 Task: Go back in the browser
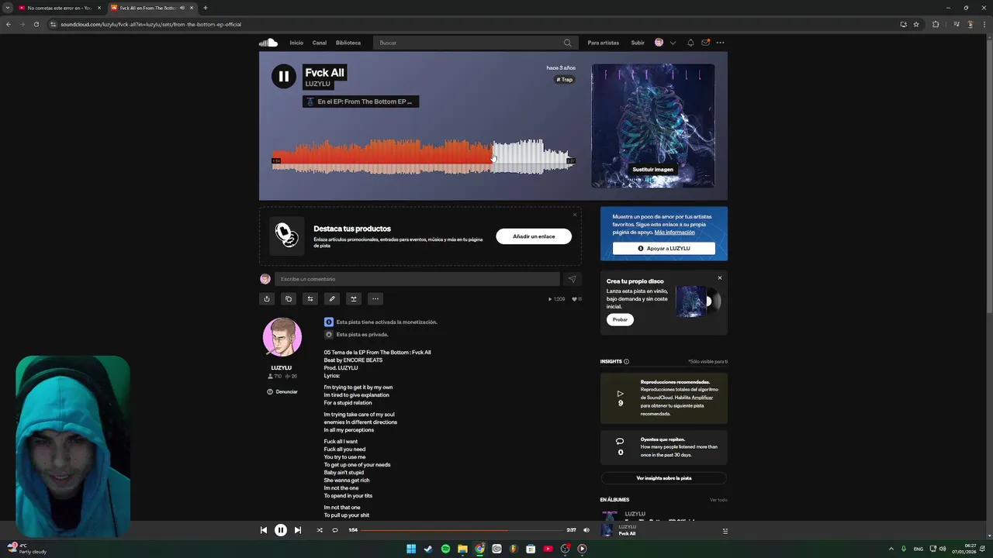(9, 24)
